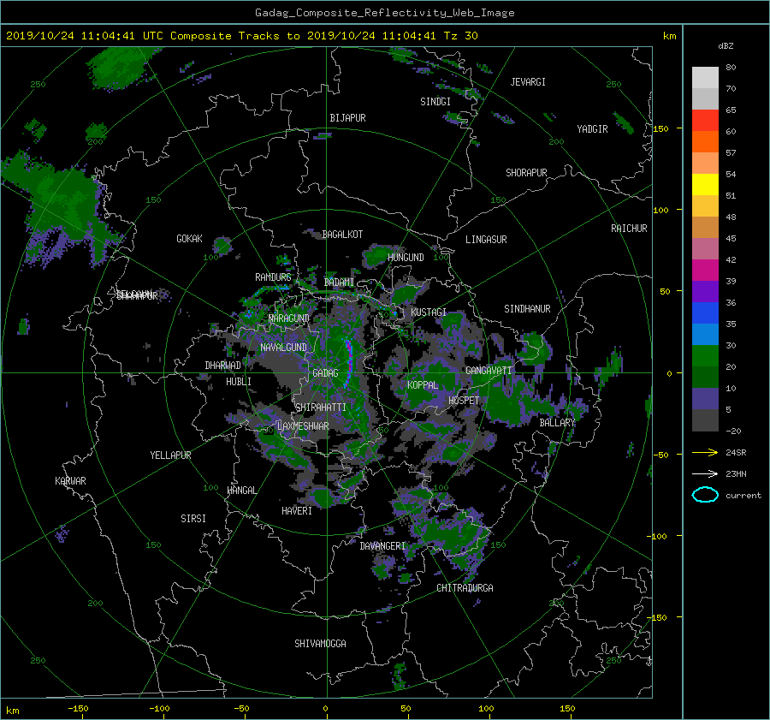Click the green 30 dBZ legend swatch
This screenshot has width=770, height=720.
coord(705,355)
